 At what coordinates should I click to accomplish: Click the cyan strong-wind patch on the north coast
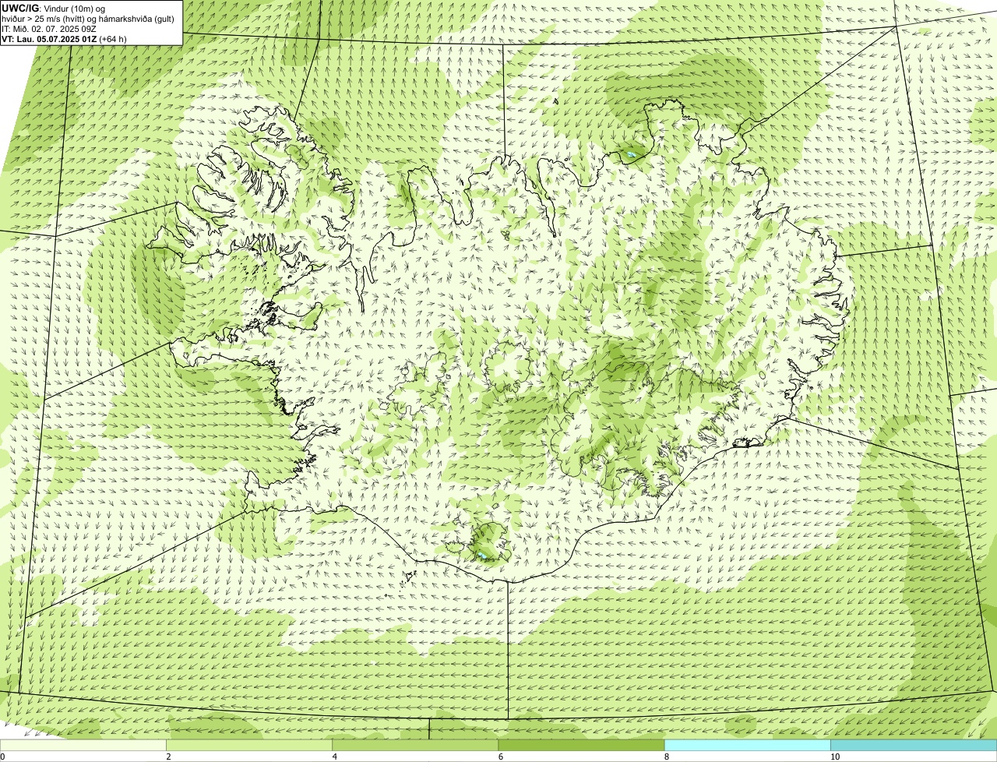(632, 156)
